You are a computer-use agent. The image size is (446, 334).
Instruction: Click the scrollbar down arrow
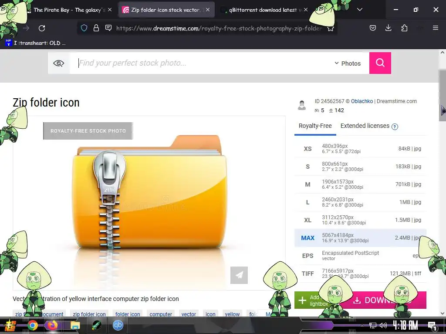click(x=443, y=313)
